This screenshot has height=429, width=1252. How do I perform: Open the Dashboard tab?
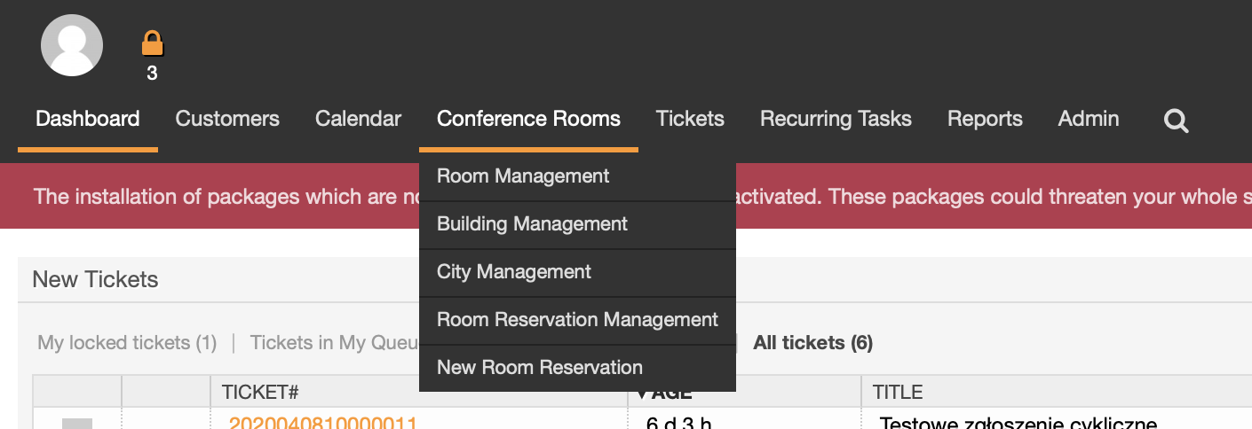pos(88,119)
